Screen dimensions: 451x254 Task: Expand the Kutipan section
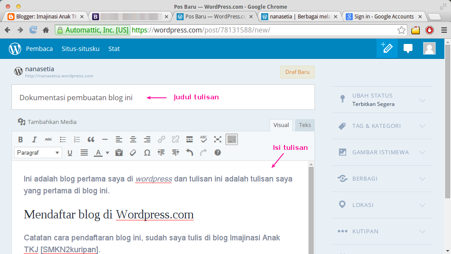click(383, 231)
